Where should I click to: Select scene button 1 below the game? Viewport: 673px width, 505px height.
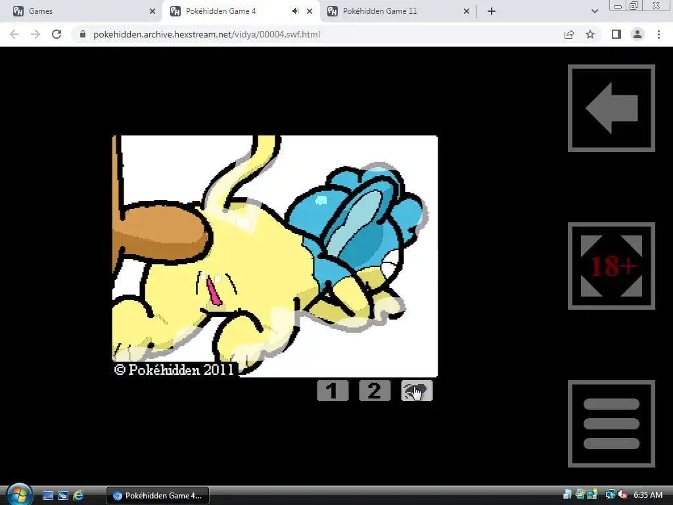coord(333,391)
